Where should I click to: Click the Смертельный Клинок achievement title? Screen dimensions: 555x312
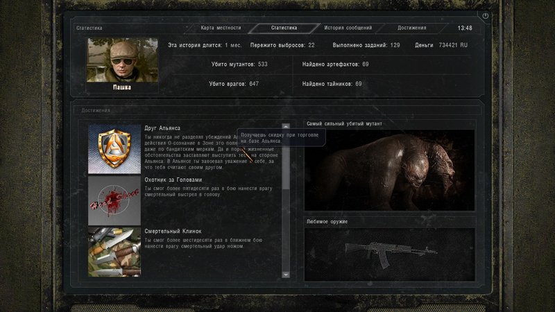[172, 231]
